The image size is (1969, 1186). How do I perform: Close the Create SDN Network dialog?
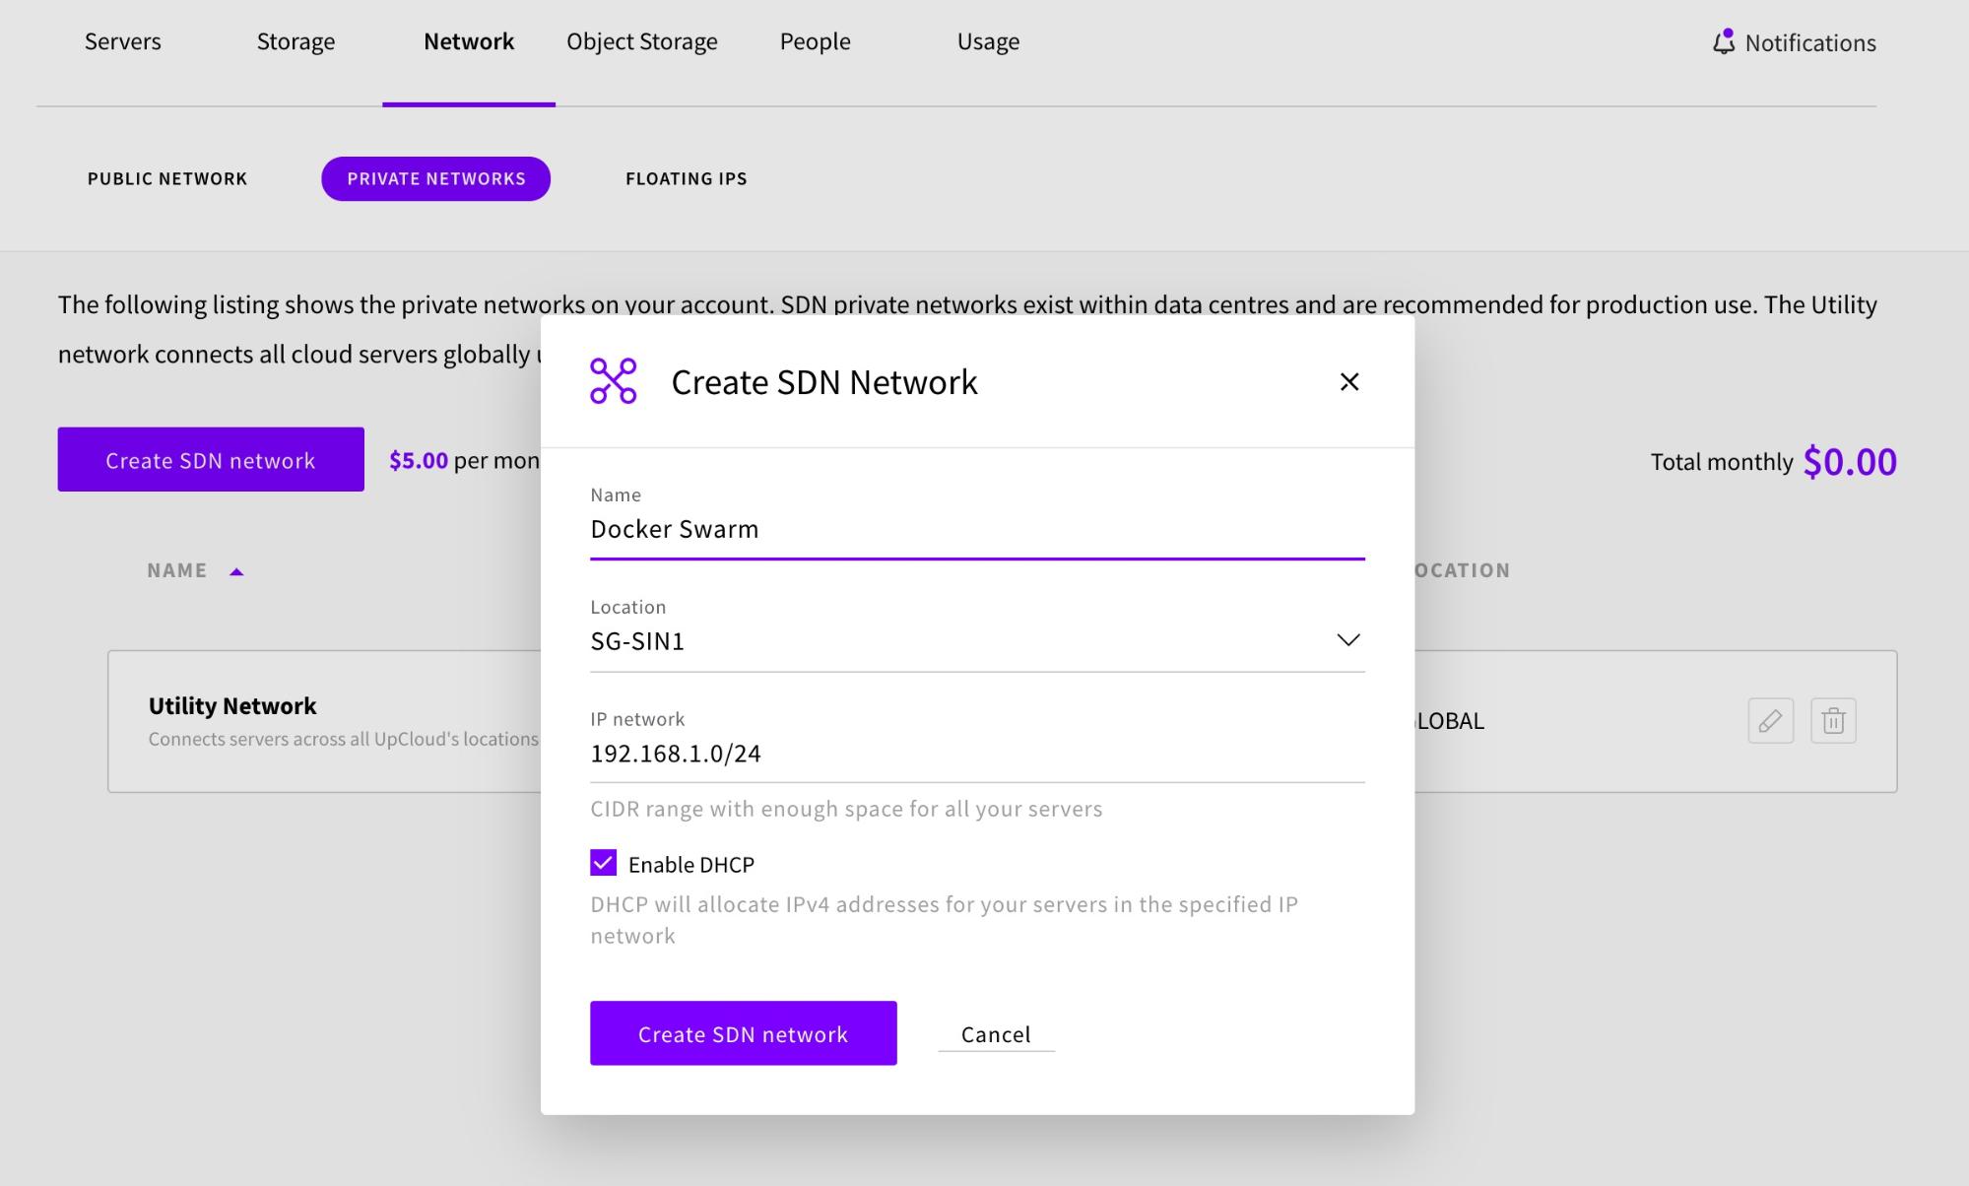click(x=1348, y=382)
